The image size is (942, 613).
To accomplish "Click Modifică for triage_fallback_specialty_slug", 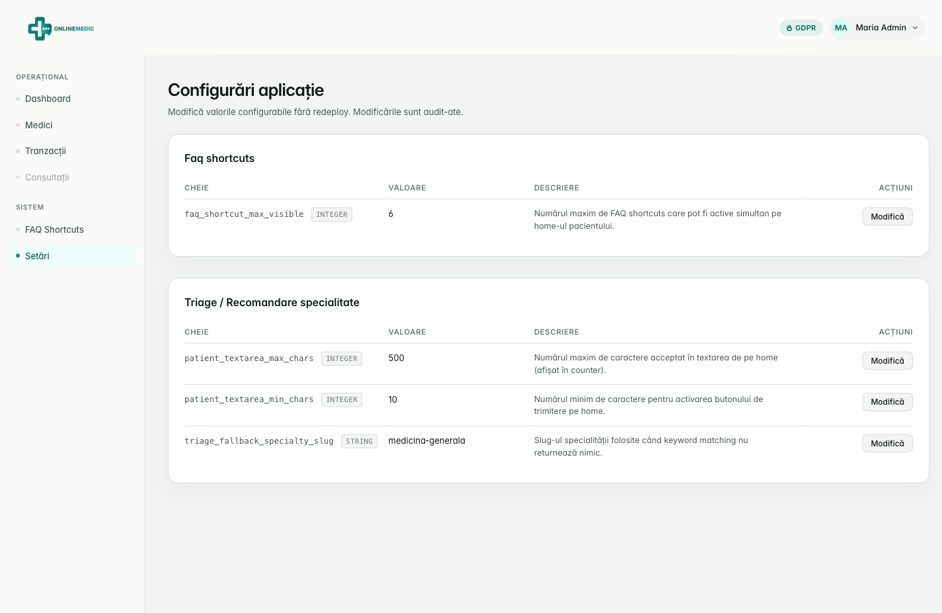I will click(x=887, y=444).
